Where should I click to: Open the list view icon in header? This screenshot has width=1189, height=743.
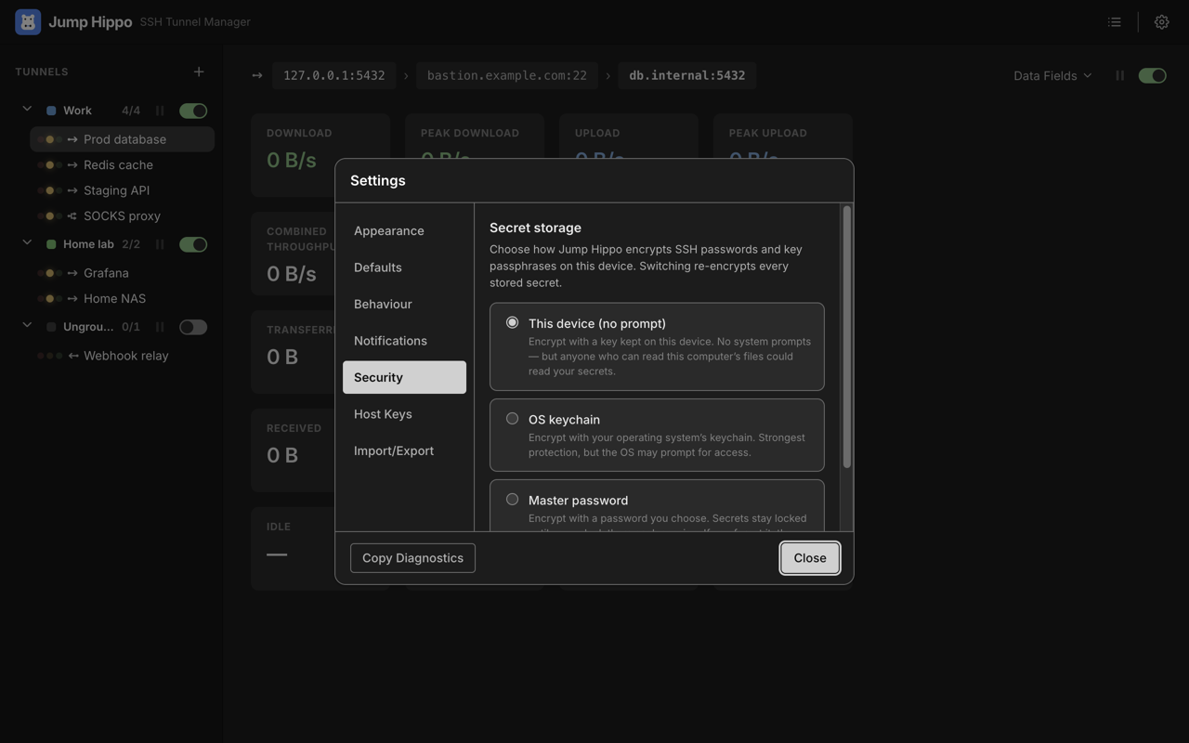[x=1115, y=21]
